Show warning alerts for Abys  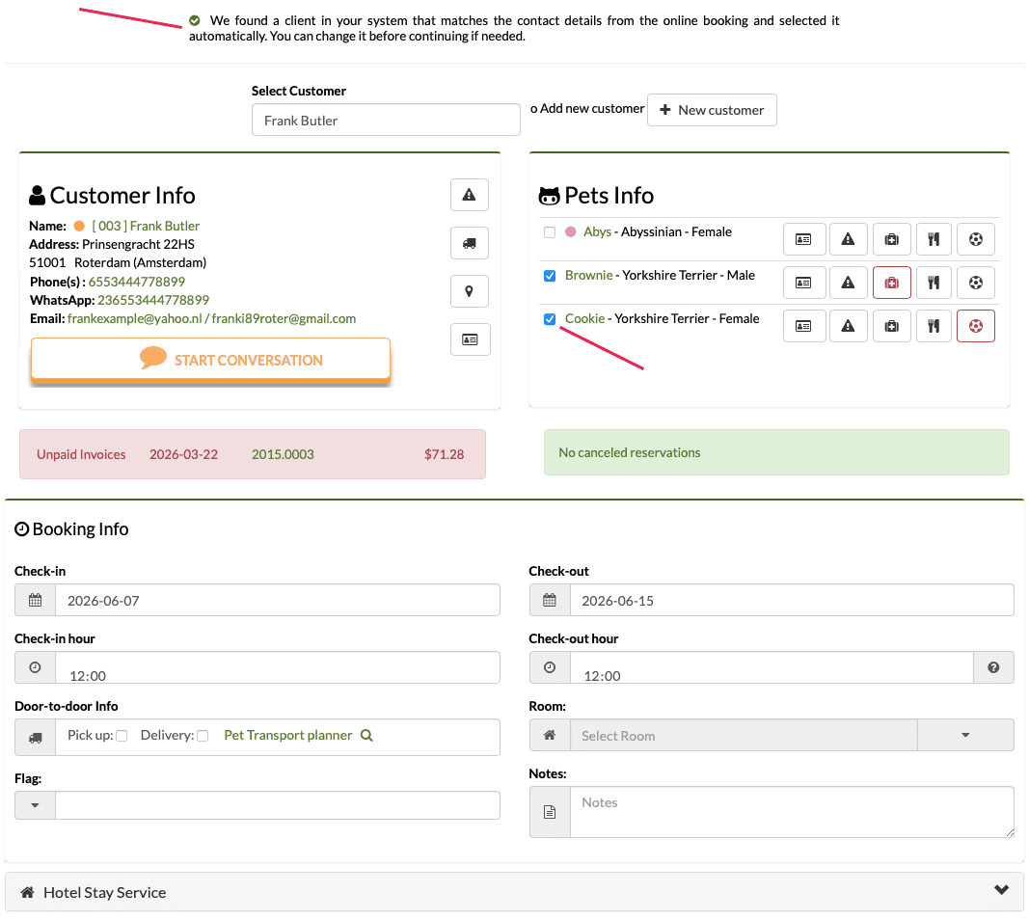(848, 239)
